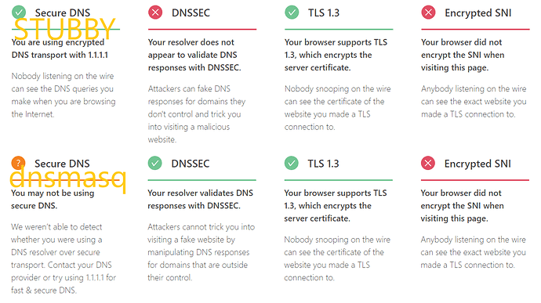The height and width of the screenshot is (303, 541).
Task: Click 'You are using encrypted DNS transport' text
Action: pyautogui.click(x=60, y=49)
